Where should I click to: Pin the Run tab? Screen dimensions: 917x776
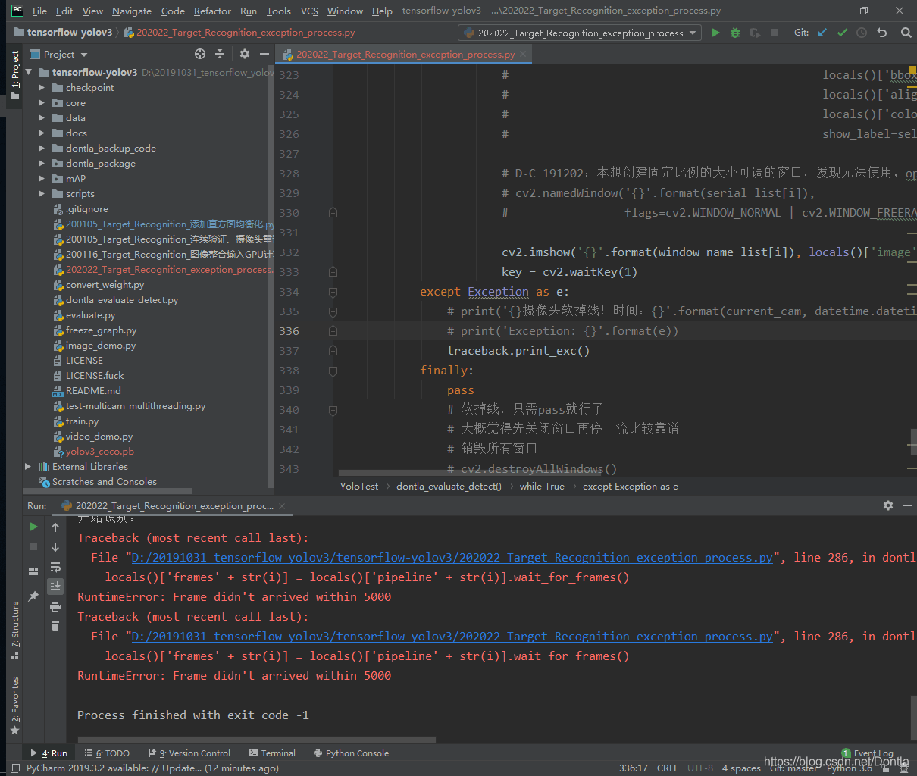point(33,596)
